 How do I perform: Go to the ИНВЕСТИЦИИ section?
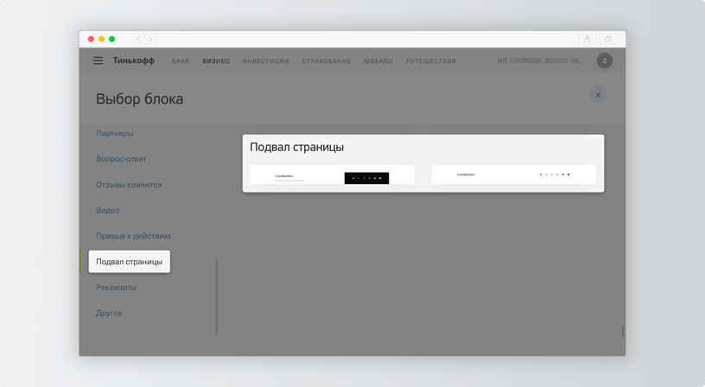266,61
